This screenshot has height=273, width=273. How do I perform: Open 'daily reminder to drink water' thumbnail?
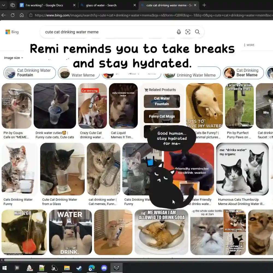(123, 106)
